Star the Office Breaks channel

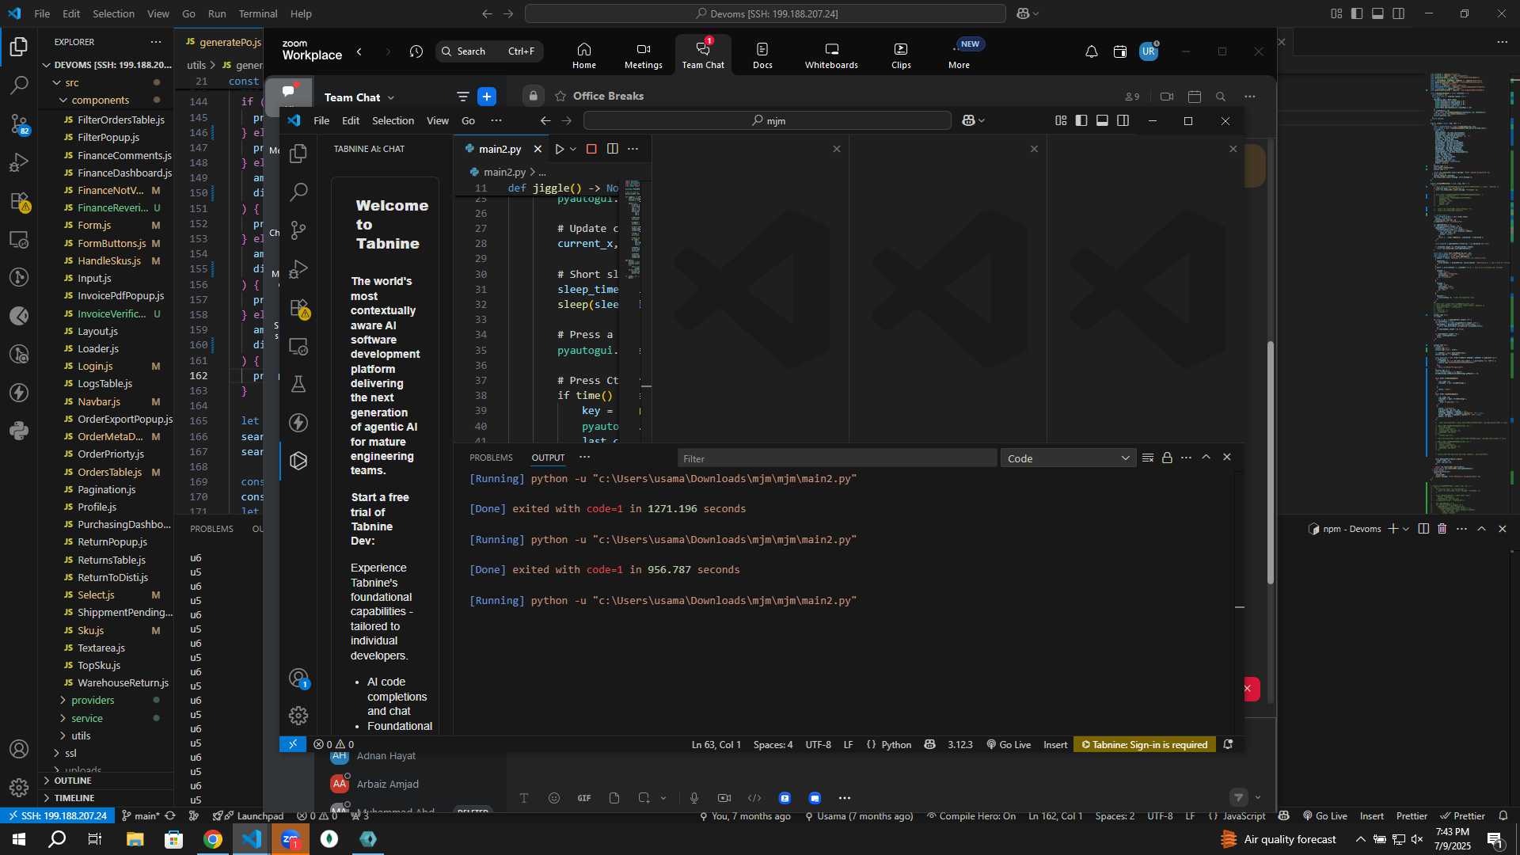(x=560, y=96)
